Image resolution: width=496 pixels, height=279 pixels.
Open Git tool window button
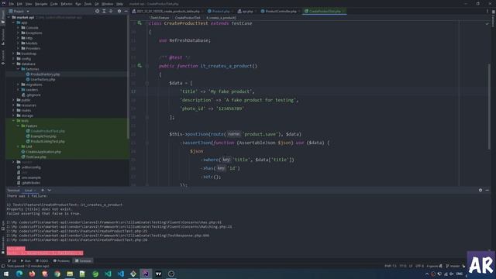pos(12,260)
